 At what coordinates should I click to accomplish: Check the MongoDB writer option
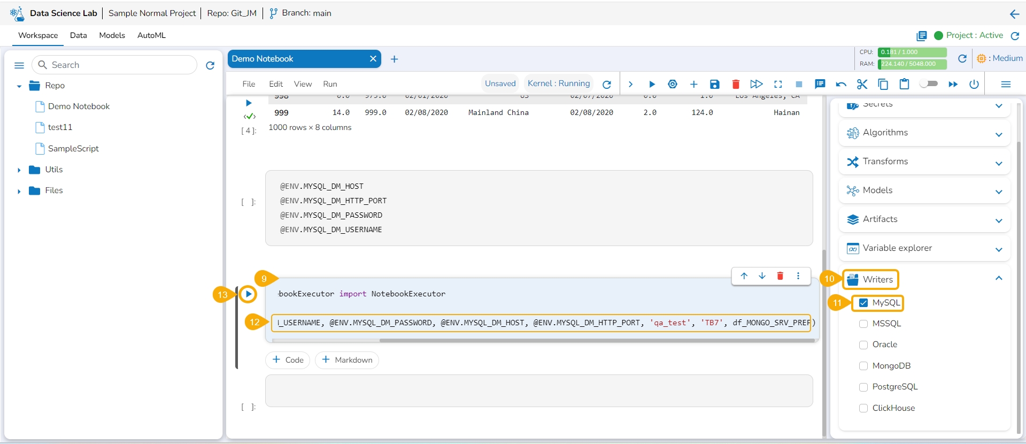pos(863,366)
